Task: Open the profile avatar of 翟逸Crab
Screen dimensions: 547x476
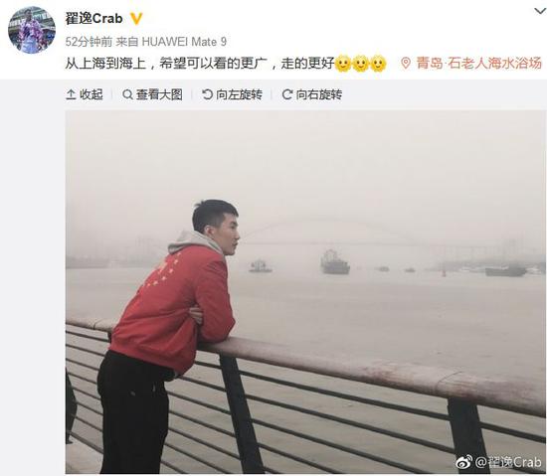Action: tap(32, 30)
